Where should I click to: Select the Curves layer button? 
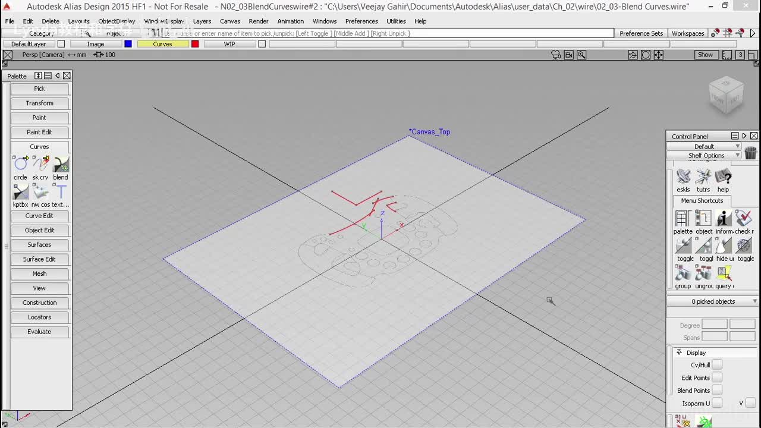[163, 44]
